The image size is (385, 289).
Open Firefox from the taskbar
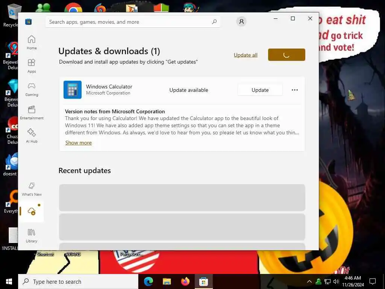pyautogui.click(x=185, y=281)
